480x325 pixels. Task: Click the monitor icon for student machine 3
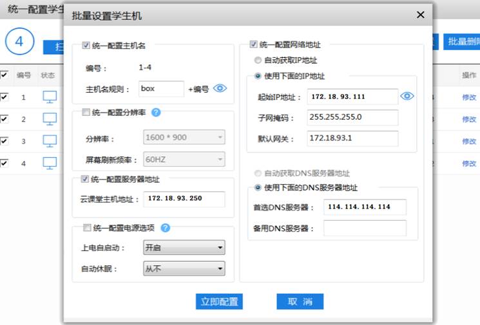coord(50,141)
